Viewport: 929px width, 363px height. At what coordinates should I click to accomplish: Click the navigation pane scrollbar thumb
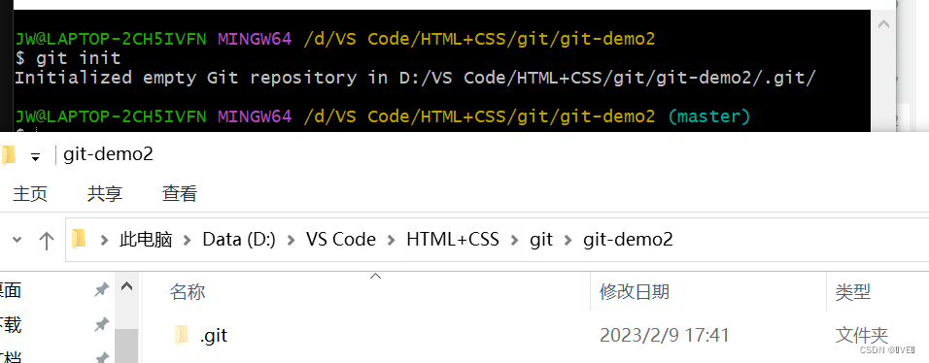[x=126, y=346]
